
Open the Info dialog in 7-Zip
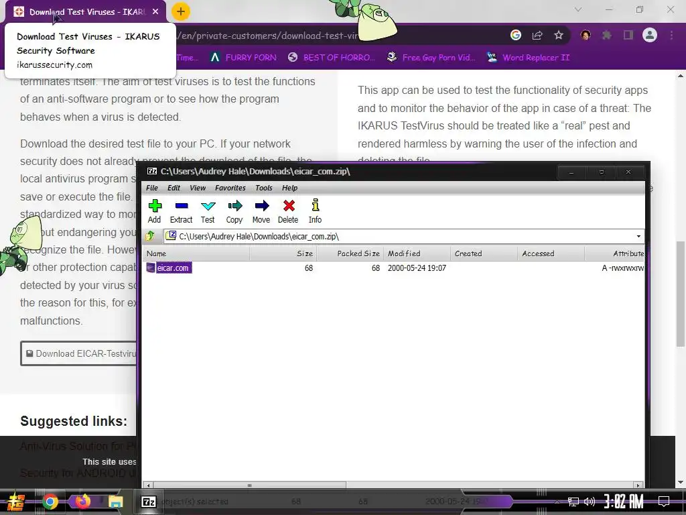coord(315,211)
